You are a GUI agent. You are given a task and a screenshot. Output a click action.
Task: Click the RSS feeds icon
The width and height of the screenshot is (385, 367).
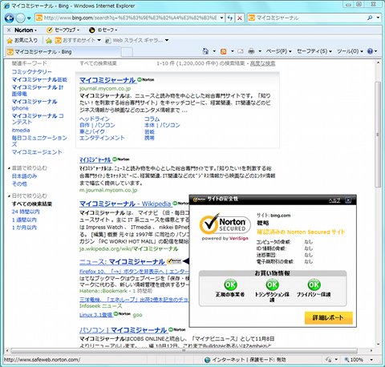click(x=223, y=51)
